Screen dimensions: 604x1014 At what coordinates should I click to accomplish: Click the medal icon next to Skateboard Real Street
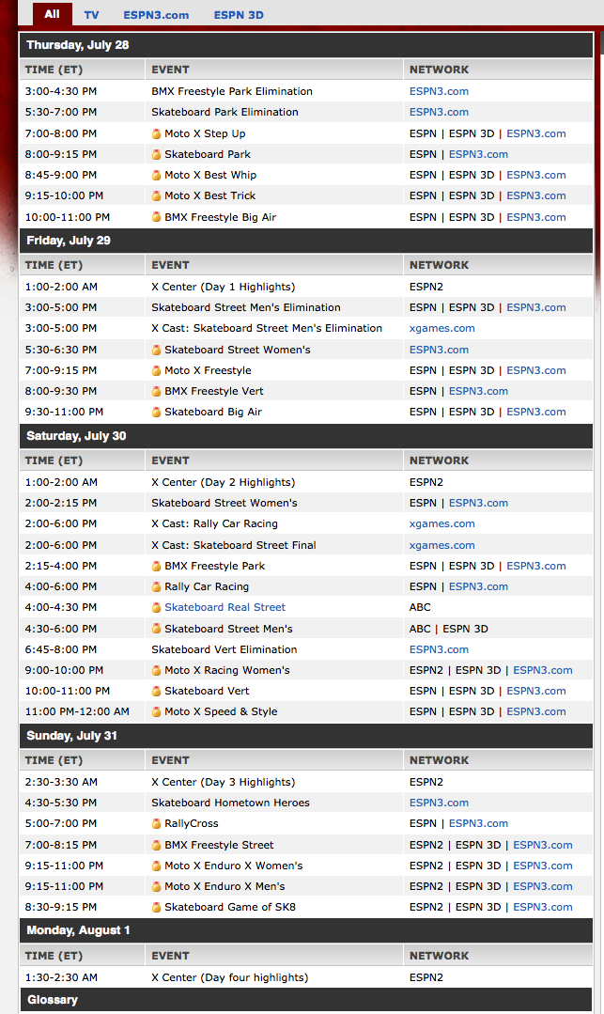157,607
